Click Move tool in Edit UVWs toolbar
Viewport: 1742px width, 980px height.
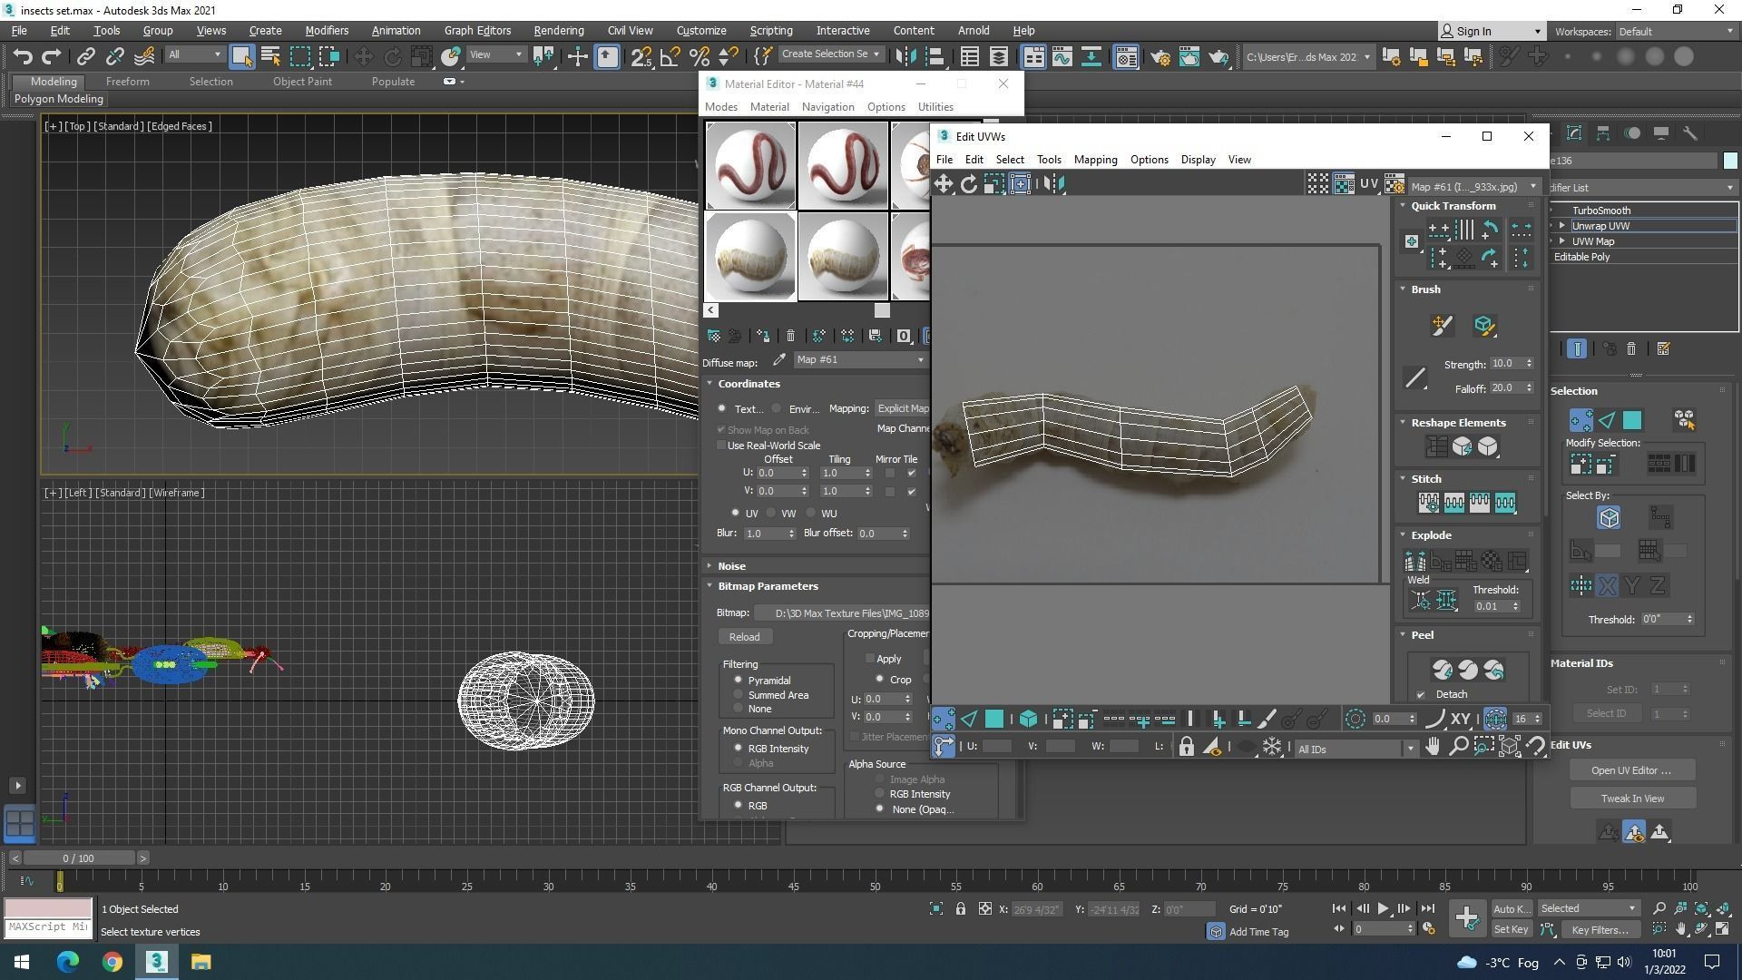(944, 184)
